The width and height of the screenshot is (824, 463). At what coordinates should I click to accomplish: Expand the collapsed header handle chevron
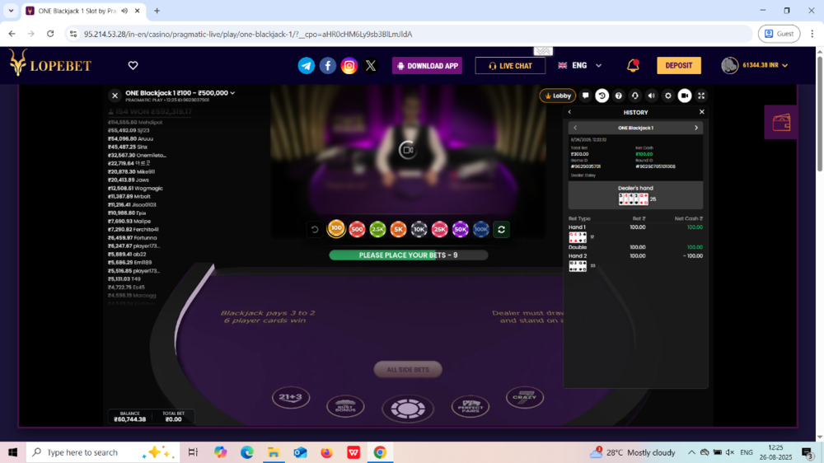543,51
